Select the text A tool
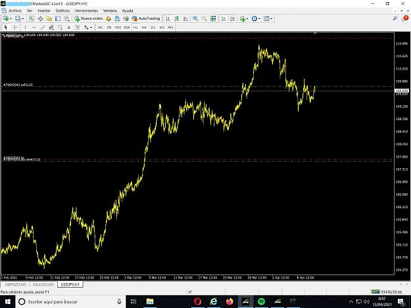This screenshot has height=308, width=411. tap(68, 27)
